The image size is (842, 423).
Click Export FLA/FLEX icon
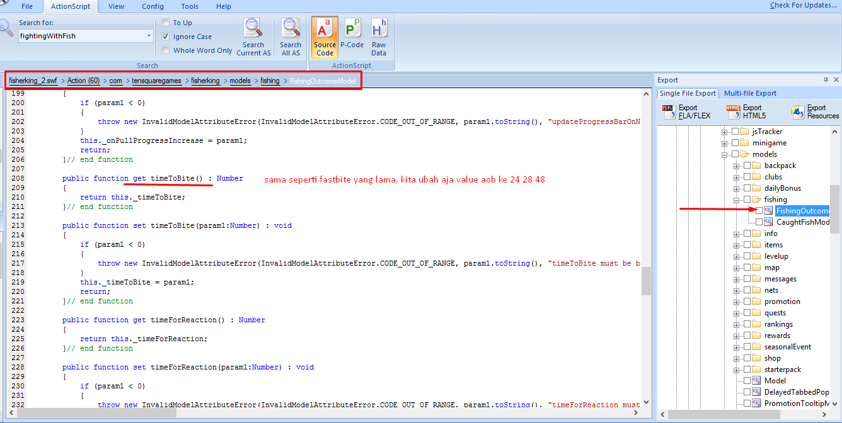pyautogui.click(x=670, y=112)
